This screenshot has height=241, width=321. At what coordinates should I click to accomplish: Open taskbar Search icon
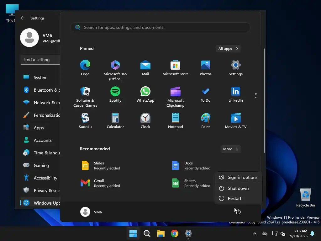click(x=147, y=233)
